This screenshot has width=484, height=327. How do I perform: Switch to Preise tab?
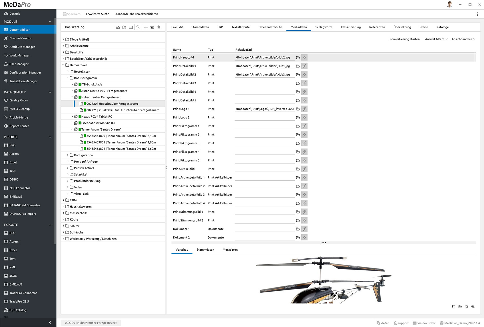pos(424,27)
